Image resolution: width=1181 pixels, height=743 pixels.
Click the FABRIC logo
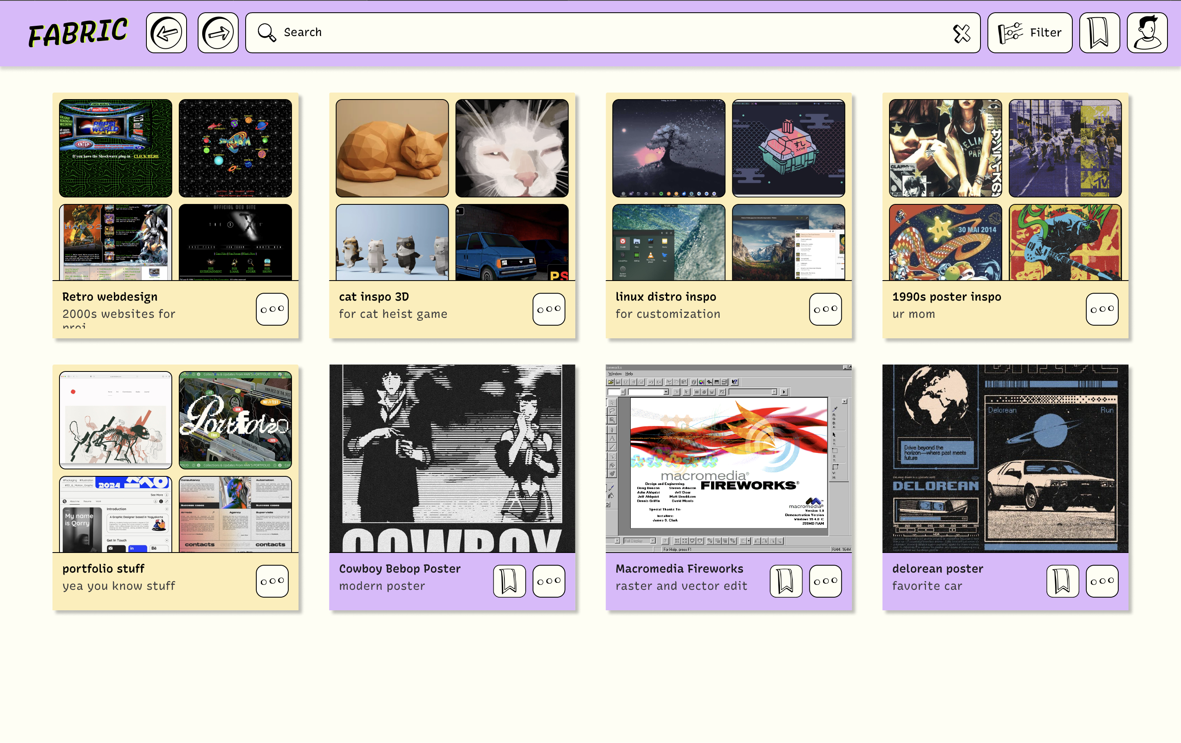tap(78, 33)
